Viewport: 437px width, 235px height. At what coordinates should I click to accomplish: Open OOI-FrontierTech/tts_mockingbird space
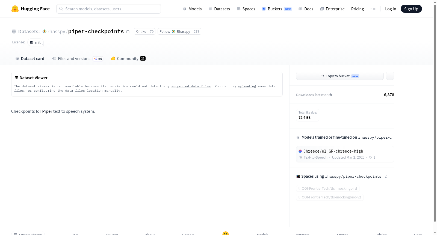click(328, 188)
